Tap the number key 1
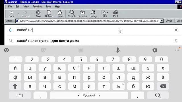Image resolution: width=182 pixels, height=102 pixels. tap(16, 59)
